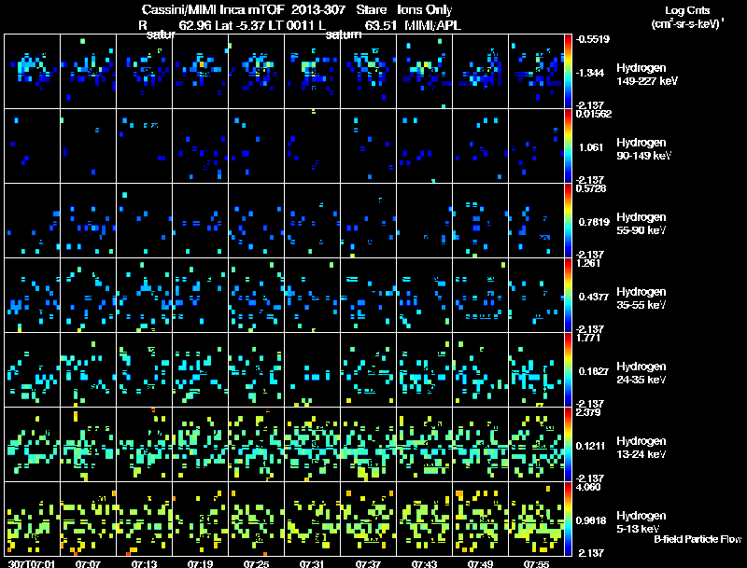Select the '07:43' time axis label
Screen dimensions: 747x568
point(424,563)
